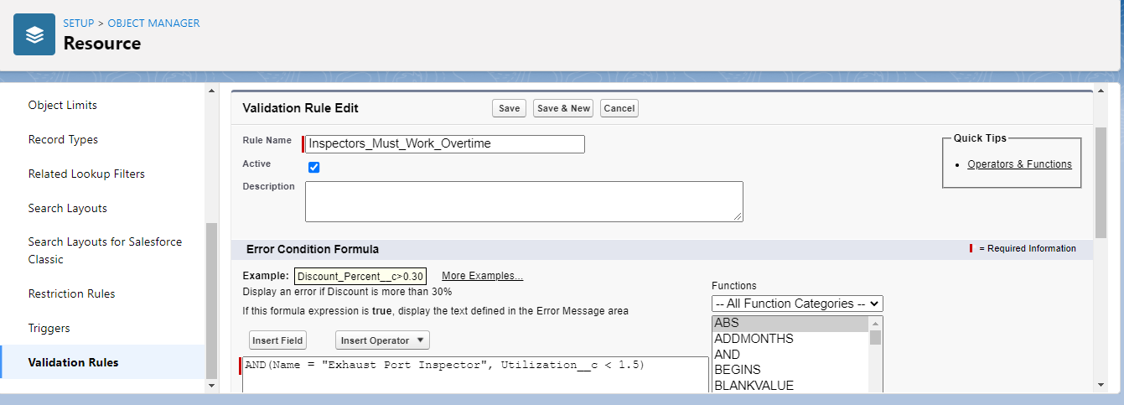The width and height of the screenshot is (1124, 405).
Task: Open Related Lookup Filters section
Action: (x=86, y=174)
